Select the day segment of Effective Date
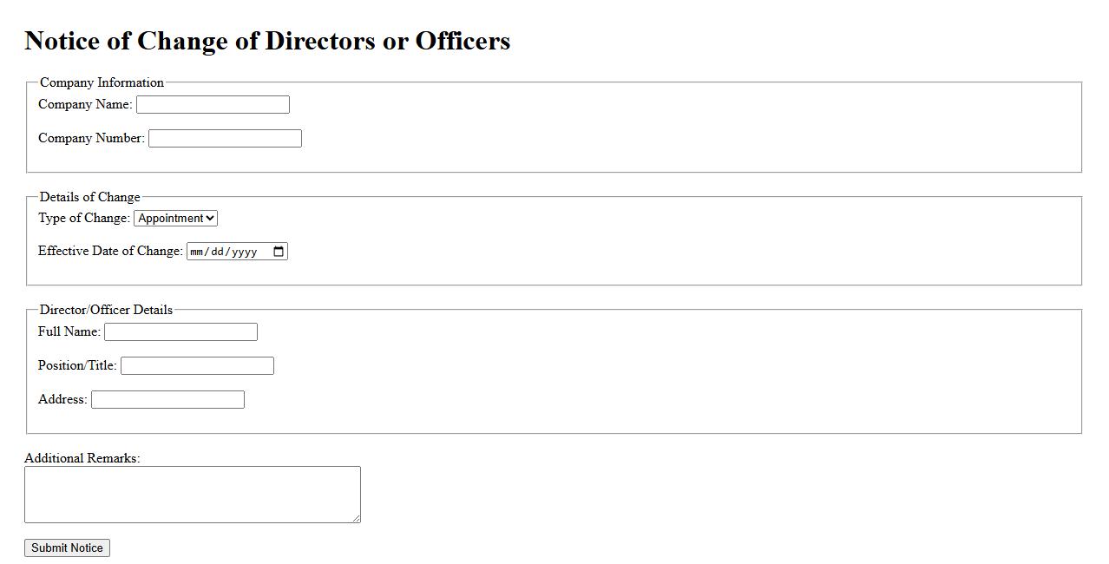 tap(217, 252)
